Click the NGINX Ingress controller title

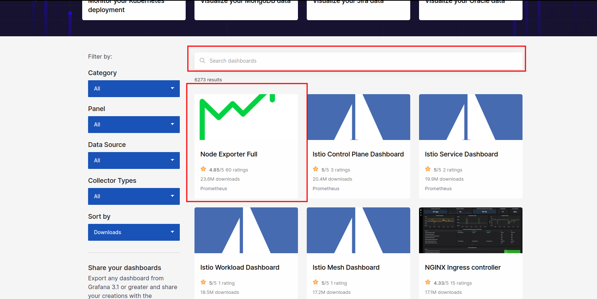click(x=463, y=267)
